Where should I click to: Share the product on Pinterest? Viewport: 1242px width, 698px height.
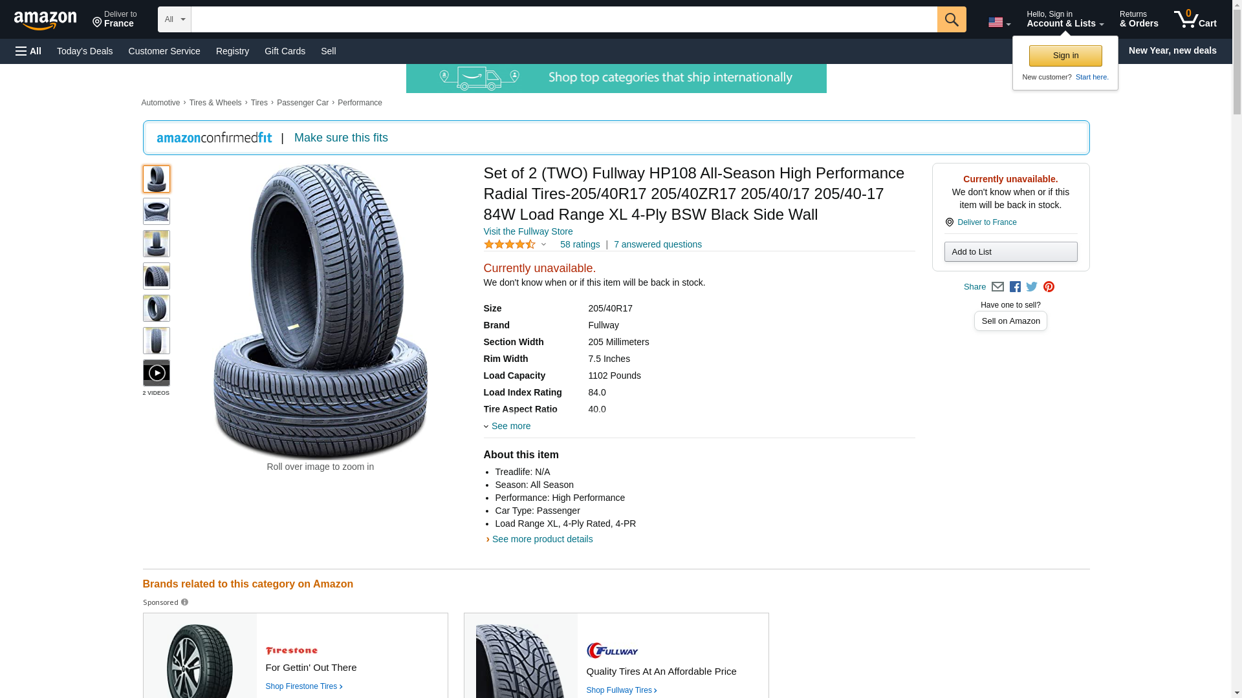pyautogui.click(x=1049, y=287)
